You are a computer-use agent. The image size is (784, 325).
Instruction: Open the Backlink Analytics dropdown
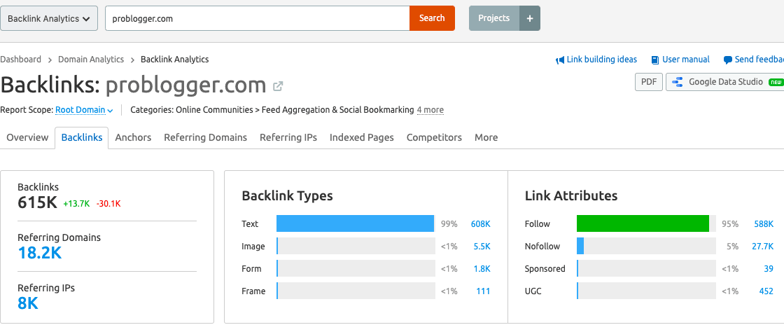click(49, 18)
